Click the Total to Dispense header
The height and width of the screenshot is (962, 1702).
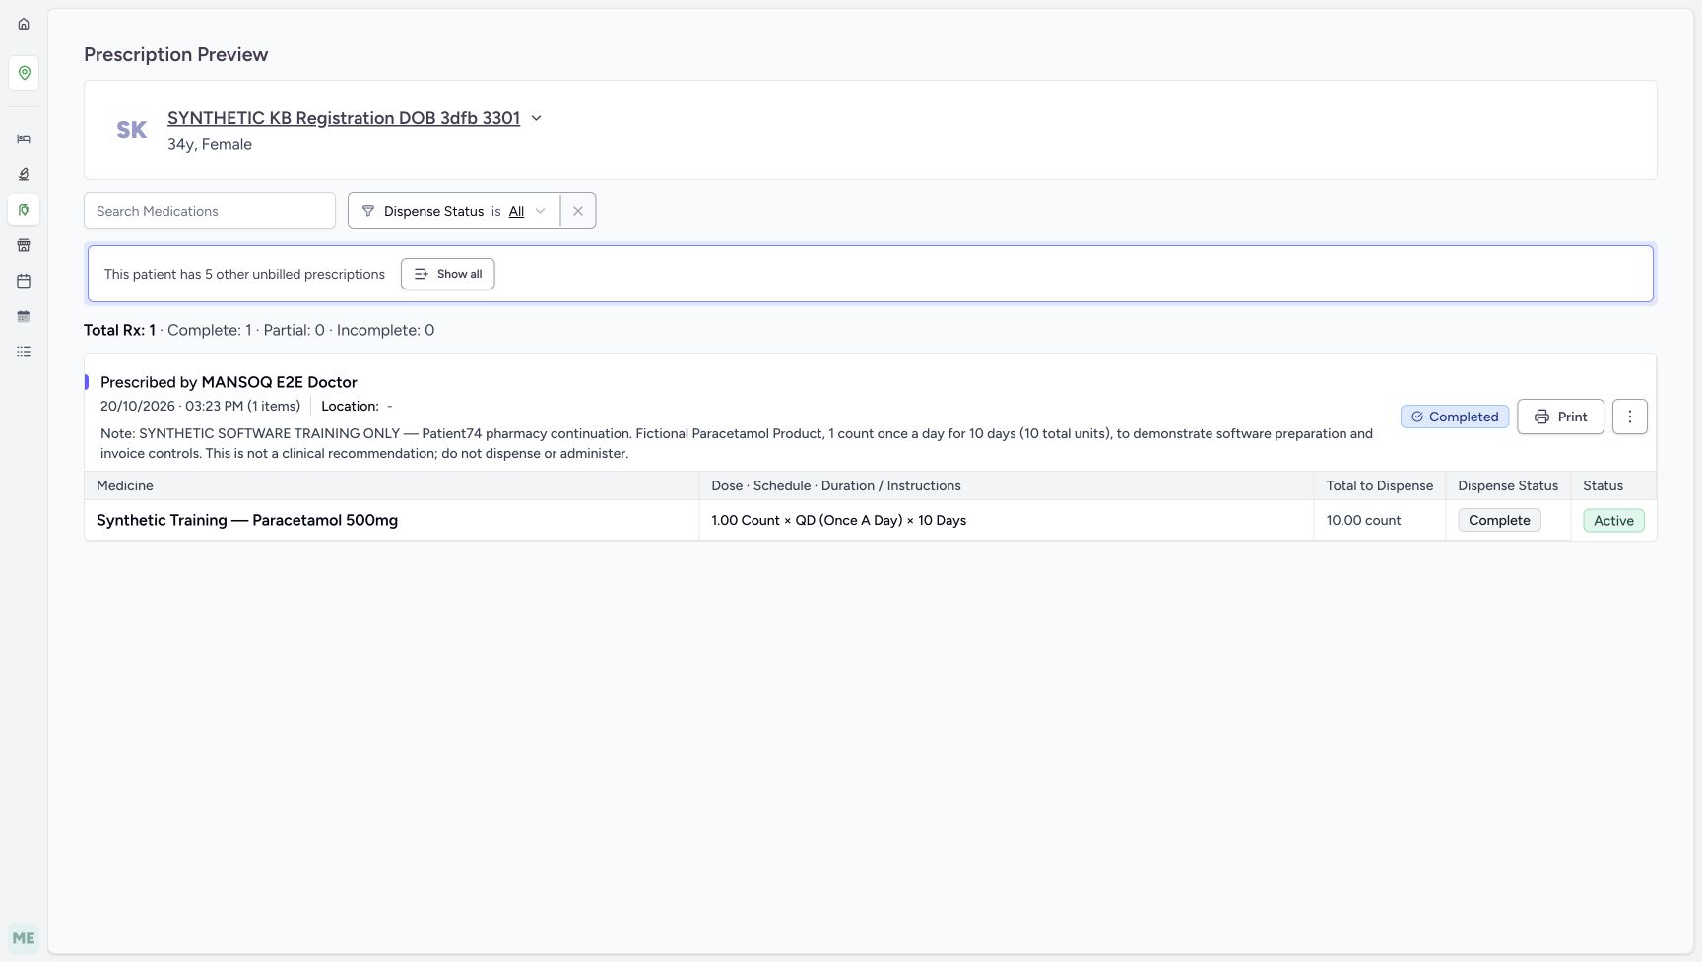(x=1379, y=485)
